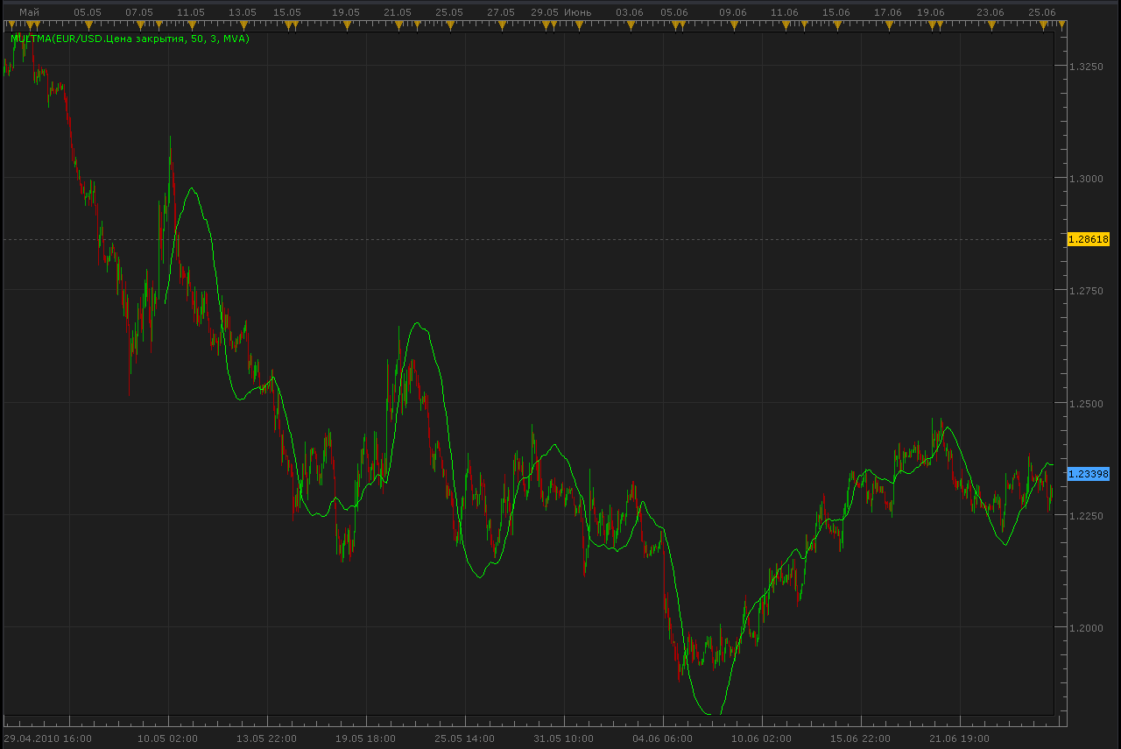Click the blue 1.23398 price marker
1121x749 pixels.
point(1089,474)
